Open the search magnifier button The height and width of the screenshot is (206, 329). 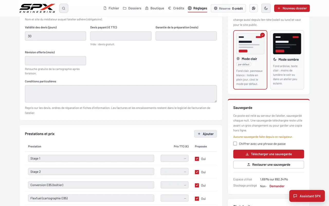[x=63, y=8]
